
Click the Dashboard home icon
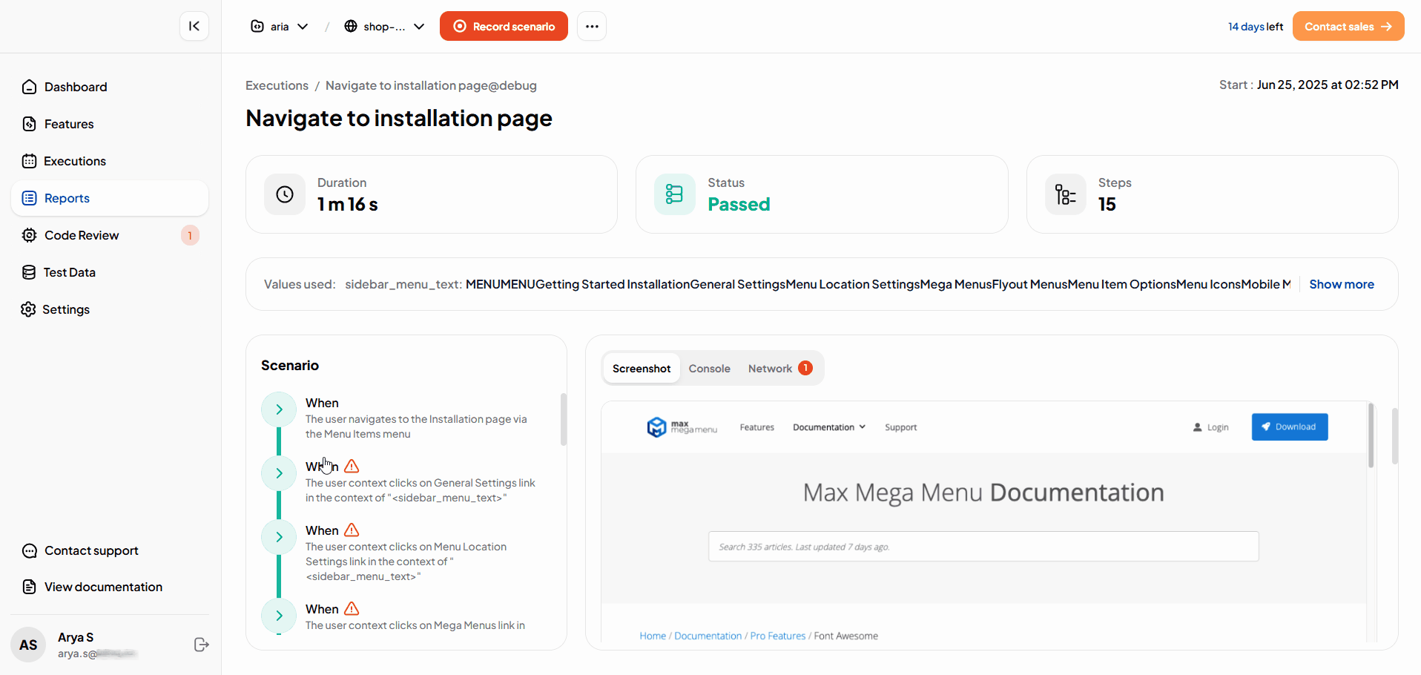tap(29, 87)
